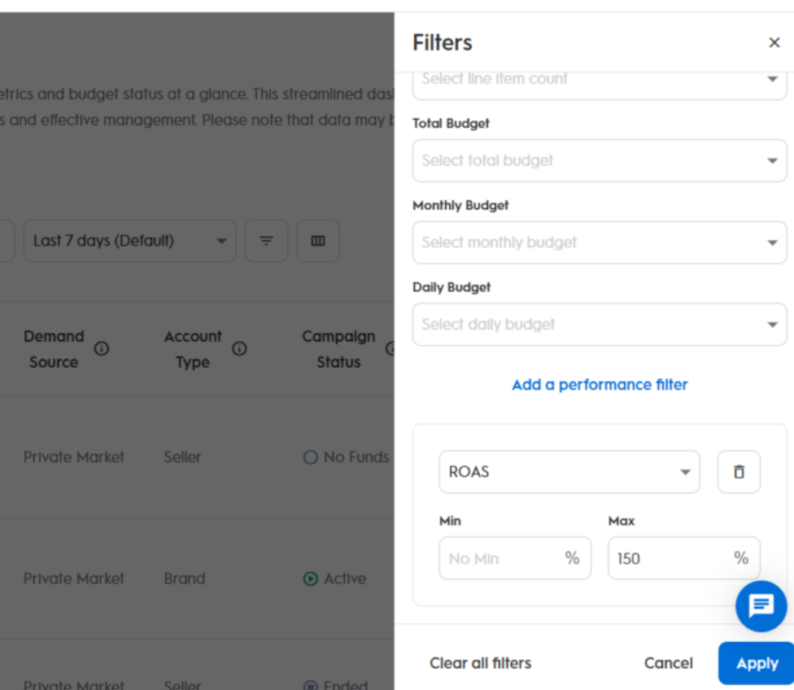Delete the ROAS performance filter

pyautogui.click(x=739, y=472)
